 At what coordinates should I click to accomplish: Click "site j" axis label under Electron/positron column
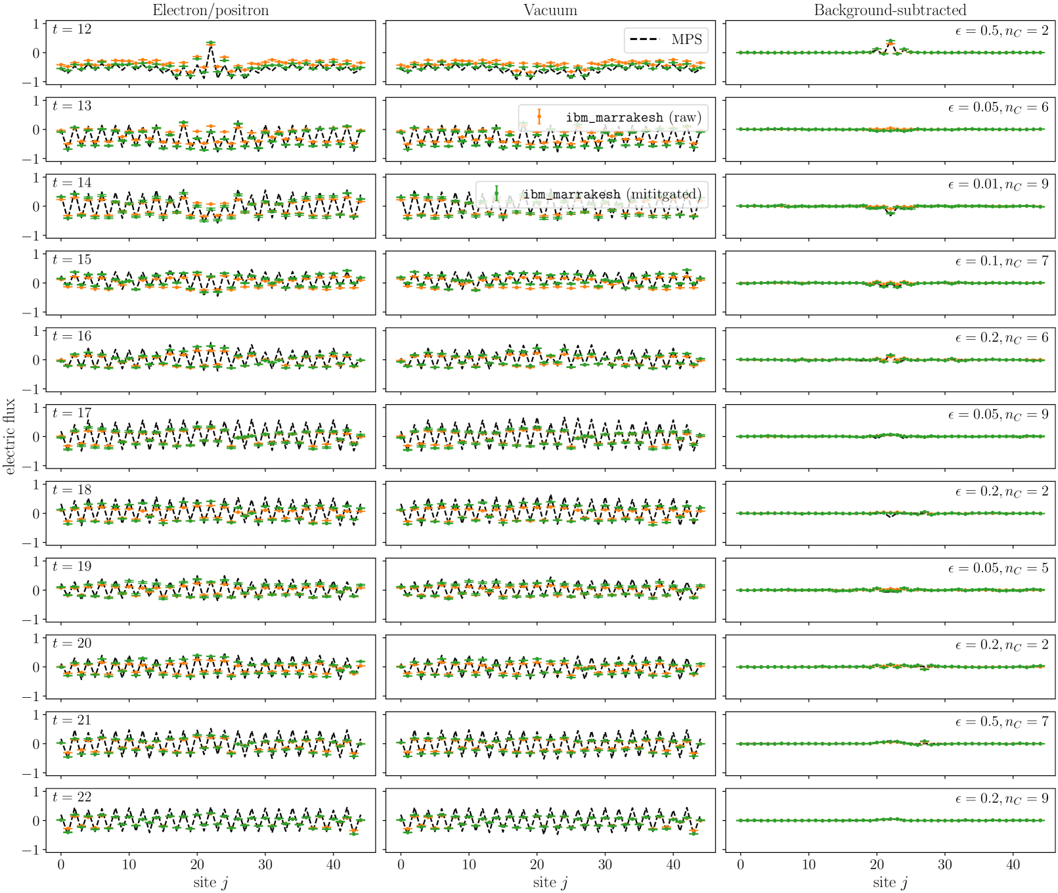(211, 882)
